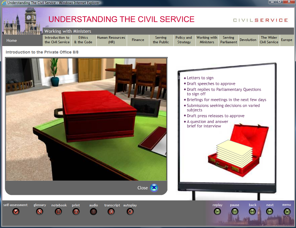Click the menu icon button

tap(287, 211)
